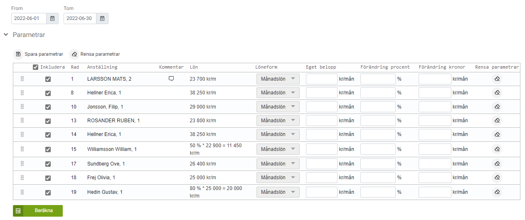Open the From date calendar picker

[x=52, y=18]
